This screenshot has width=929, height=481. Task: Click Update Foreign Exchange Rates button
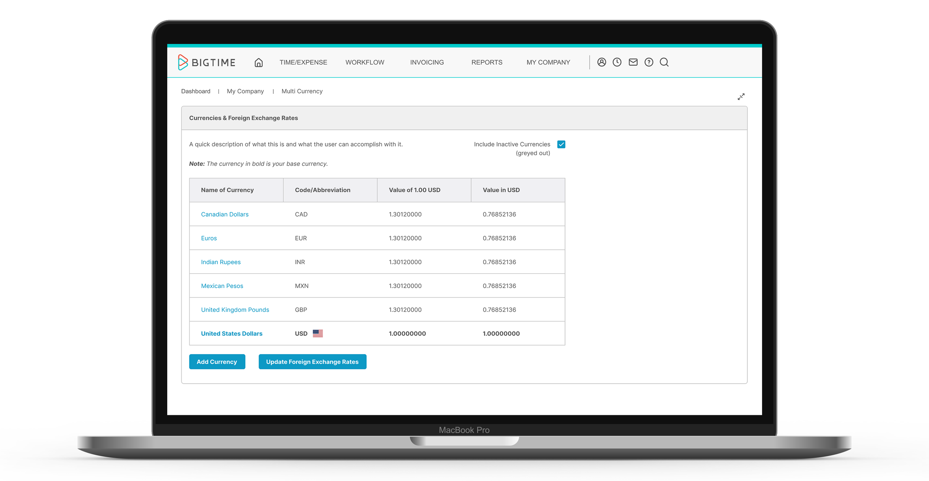[313, 362]
